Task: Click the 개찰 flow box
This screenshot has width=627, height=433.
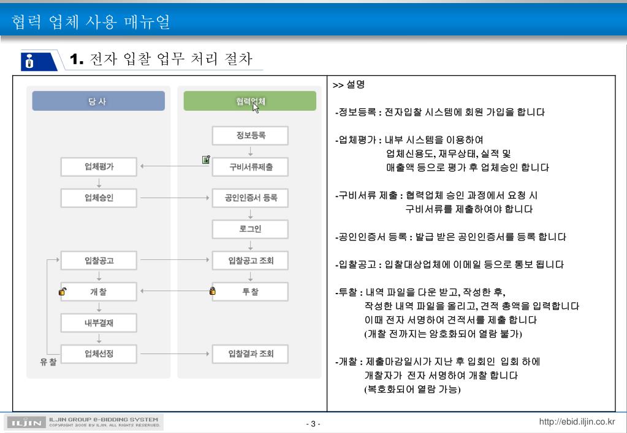Action: (99, 292)
